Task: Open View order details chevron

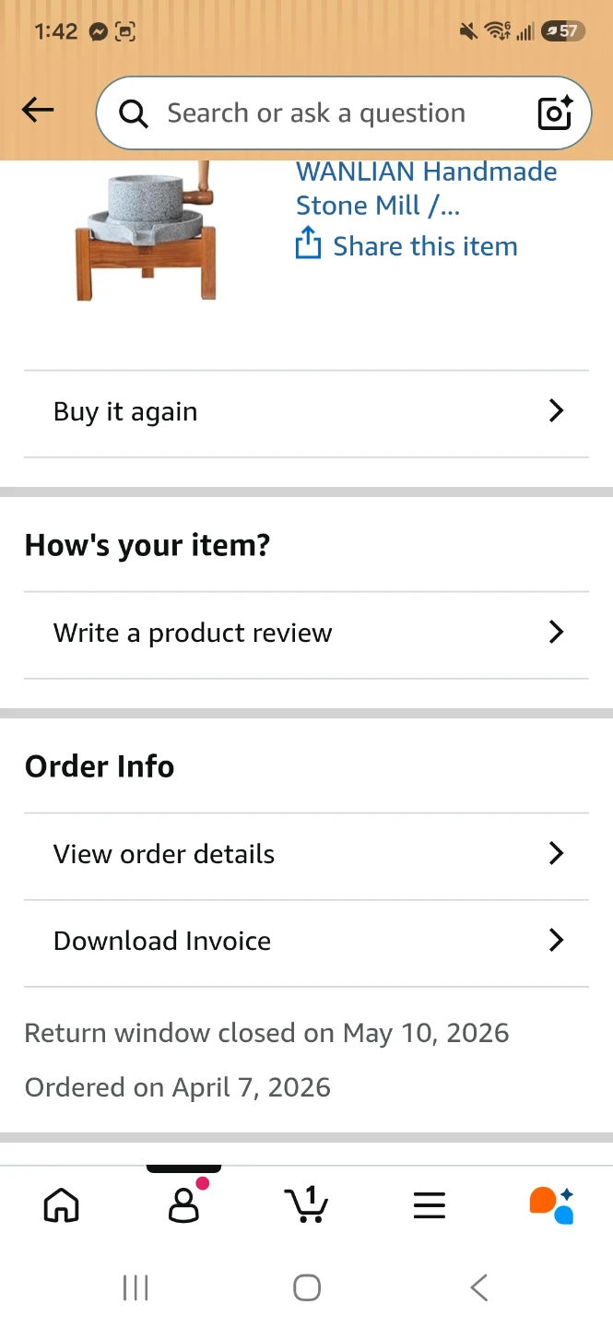Action: click(556, 854)
